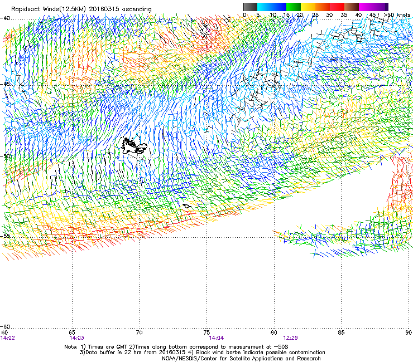Click the '70' longitude axis label
The width and height of the screenshot is (413, 362).
point(140,332)
